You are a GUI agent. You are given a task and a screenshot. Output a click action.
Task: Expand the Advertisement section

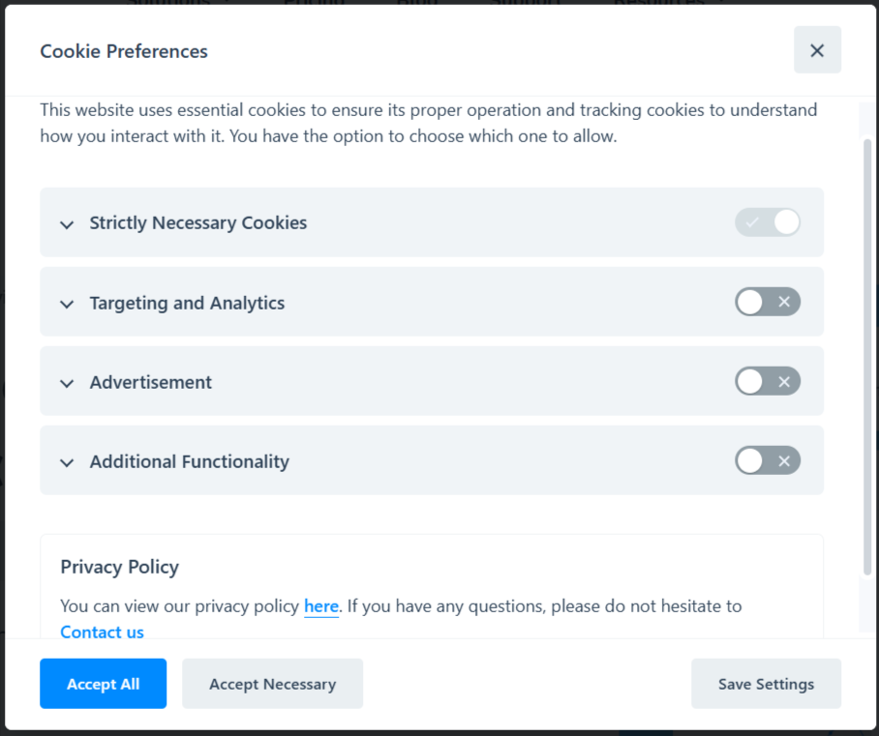coord(67,382)
